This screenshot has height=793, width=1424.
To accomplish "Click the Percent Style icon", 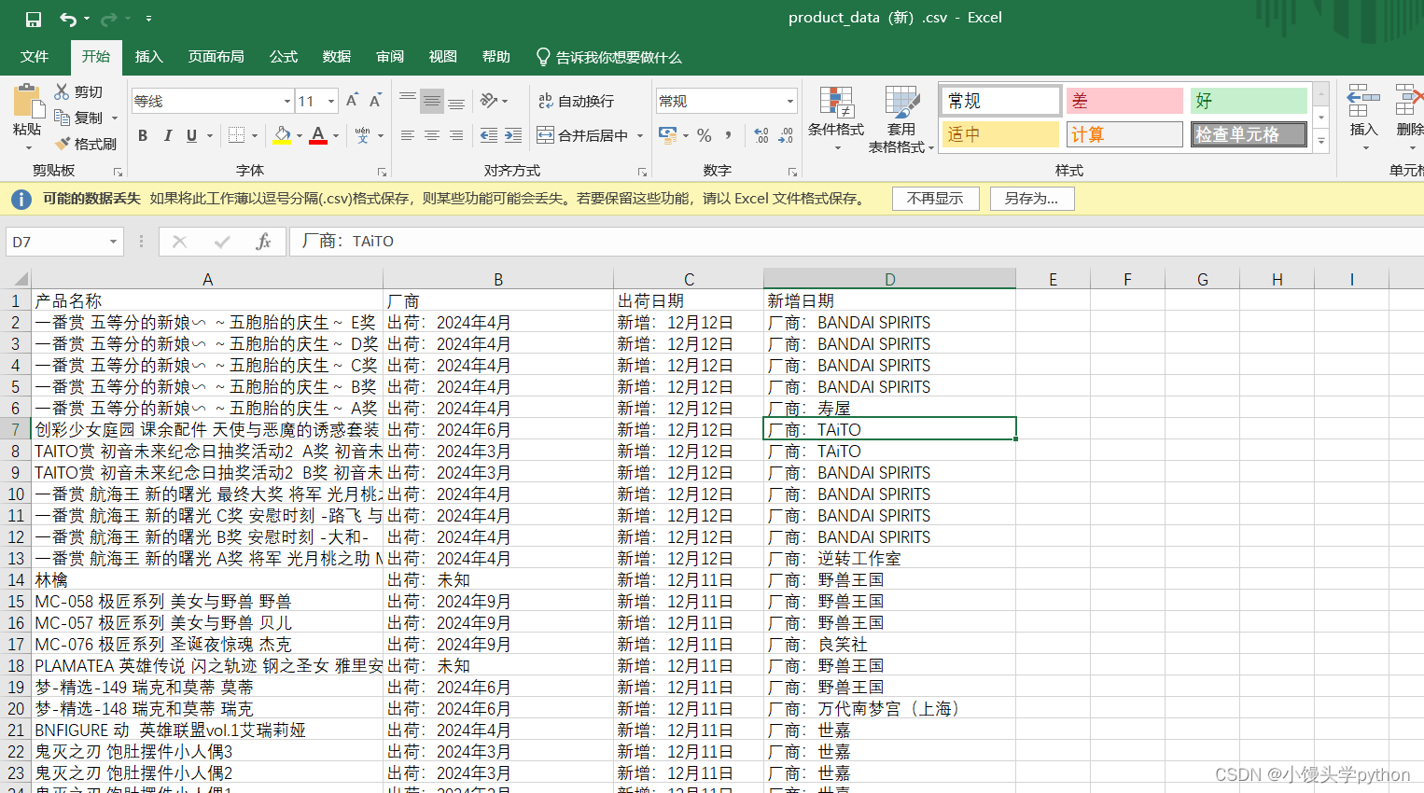I will (705, 135).
